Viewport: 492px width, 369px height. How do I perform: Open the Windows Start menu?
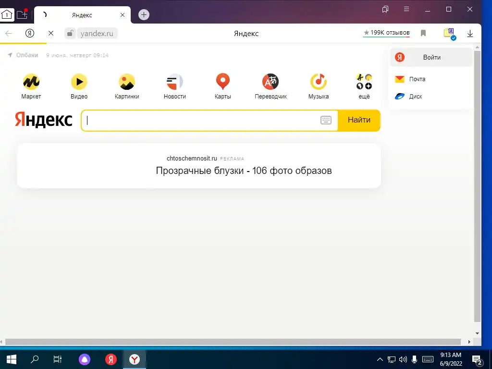coord(12,359)
